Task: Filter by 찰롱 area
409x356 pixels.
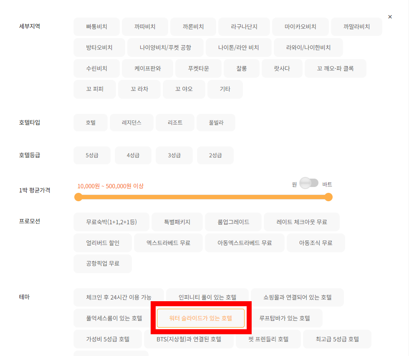Action: (x=242, y=69)
